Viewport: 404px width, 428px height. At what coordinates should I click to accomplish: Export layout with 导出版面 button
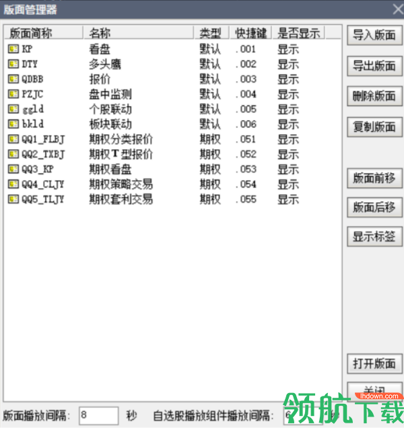374,66
